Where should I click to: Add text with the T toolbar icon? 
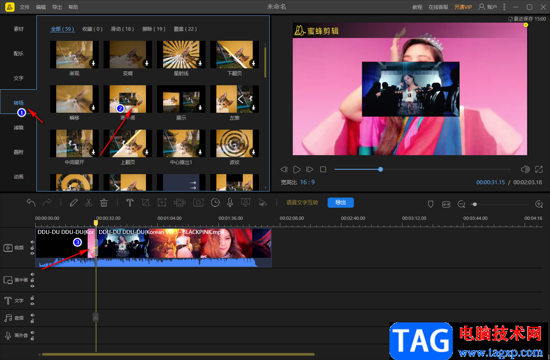pyautogui.click(x=130, y=202)
